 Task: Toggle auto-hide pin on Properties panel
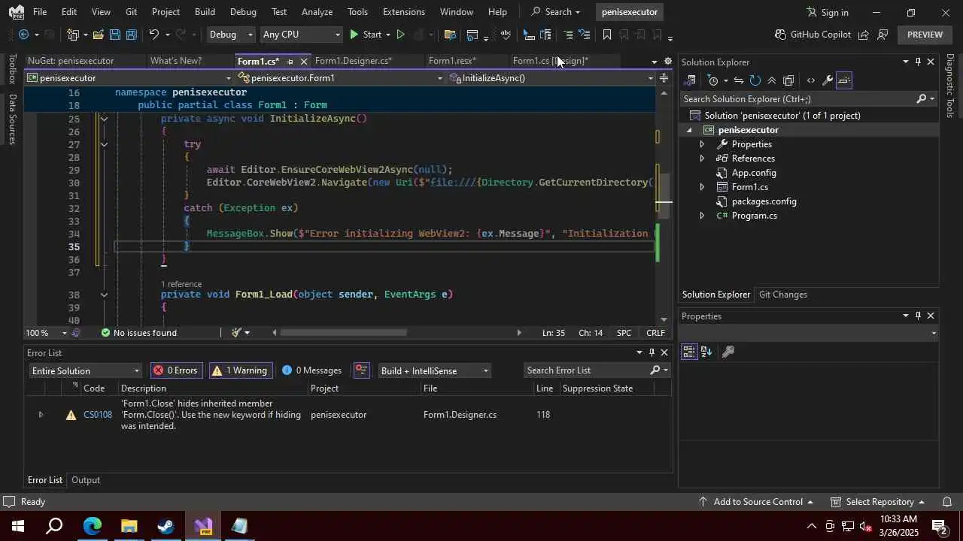point(918,316)
